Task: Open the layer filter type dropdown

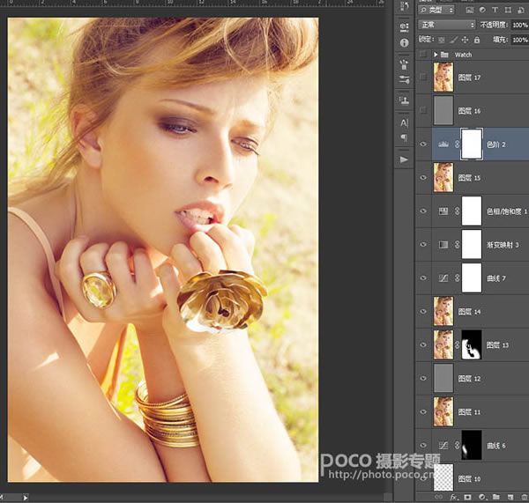Action: [x=437, y=10]
